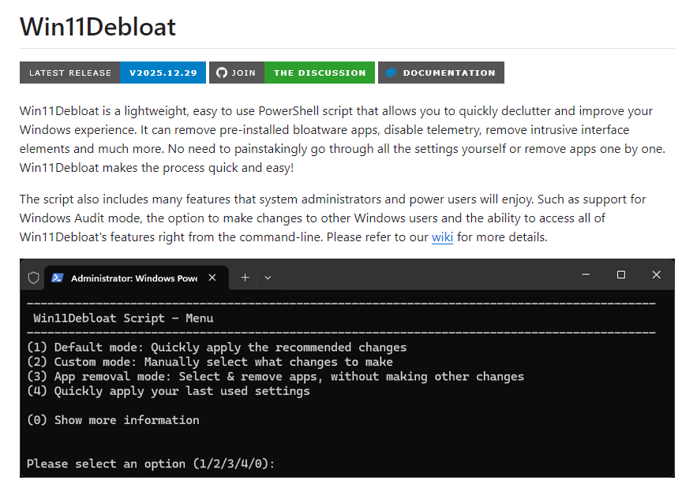This screenshot has width=697, height=499.
Task: Close the Administrator Windows PowerShell tab
Action: click(212, 277)
